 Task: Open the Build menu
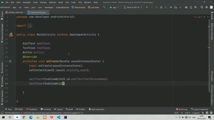point(61,2)
